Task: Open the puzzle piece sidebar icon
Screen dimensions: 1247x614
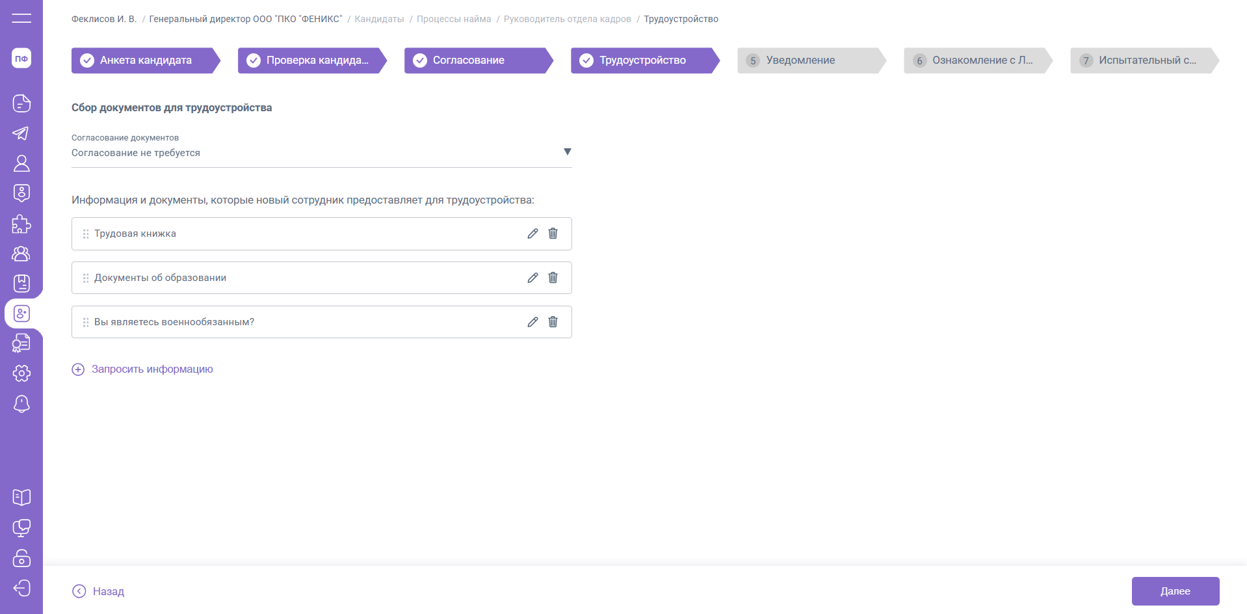Action: pyautogui.click(x=21, y=224)
